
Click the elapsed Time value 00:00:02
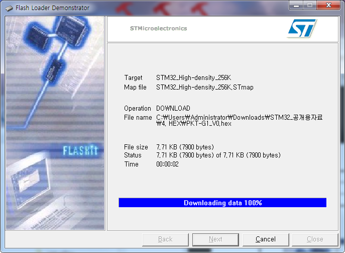click(167, 164)
